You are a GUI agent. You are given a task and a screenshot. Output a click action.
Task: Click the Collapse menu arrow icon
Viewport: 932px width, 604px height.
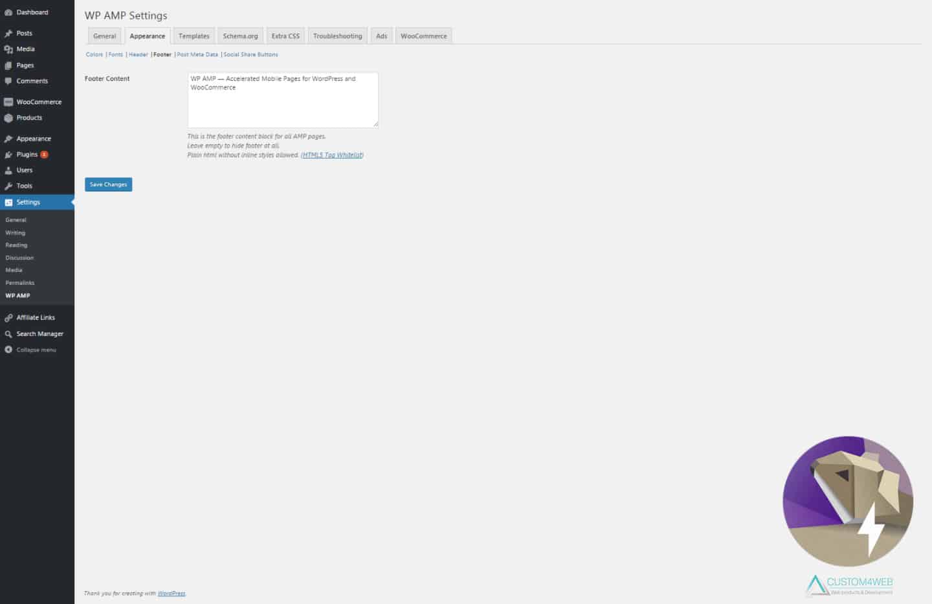click(x=8, y=350)
